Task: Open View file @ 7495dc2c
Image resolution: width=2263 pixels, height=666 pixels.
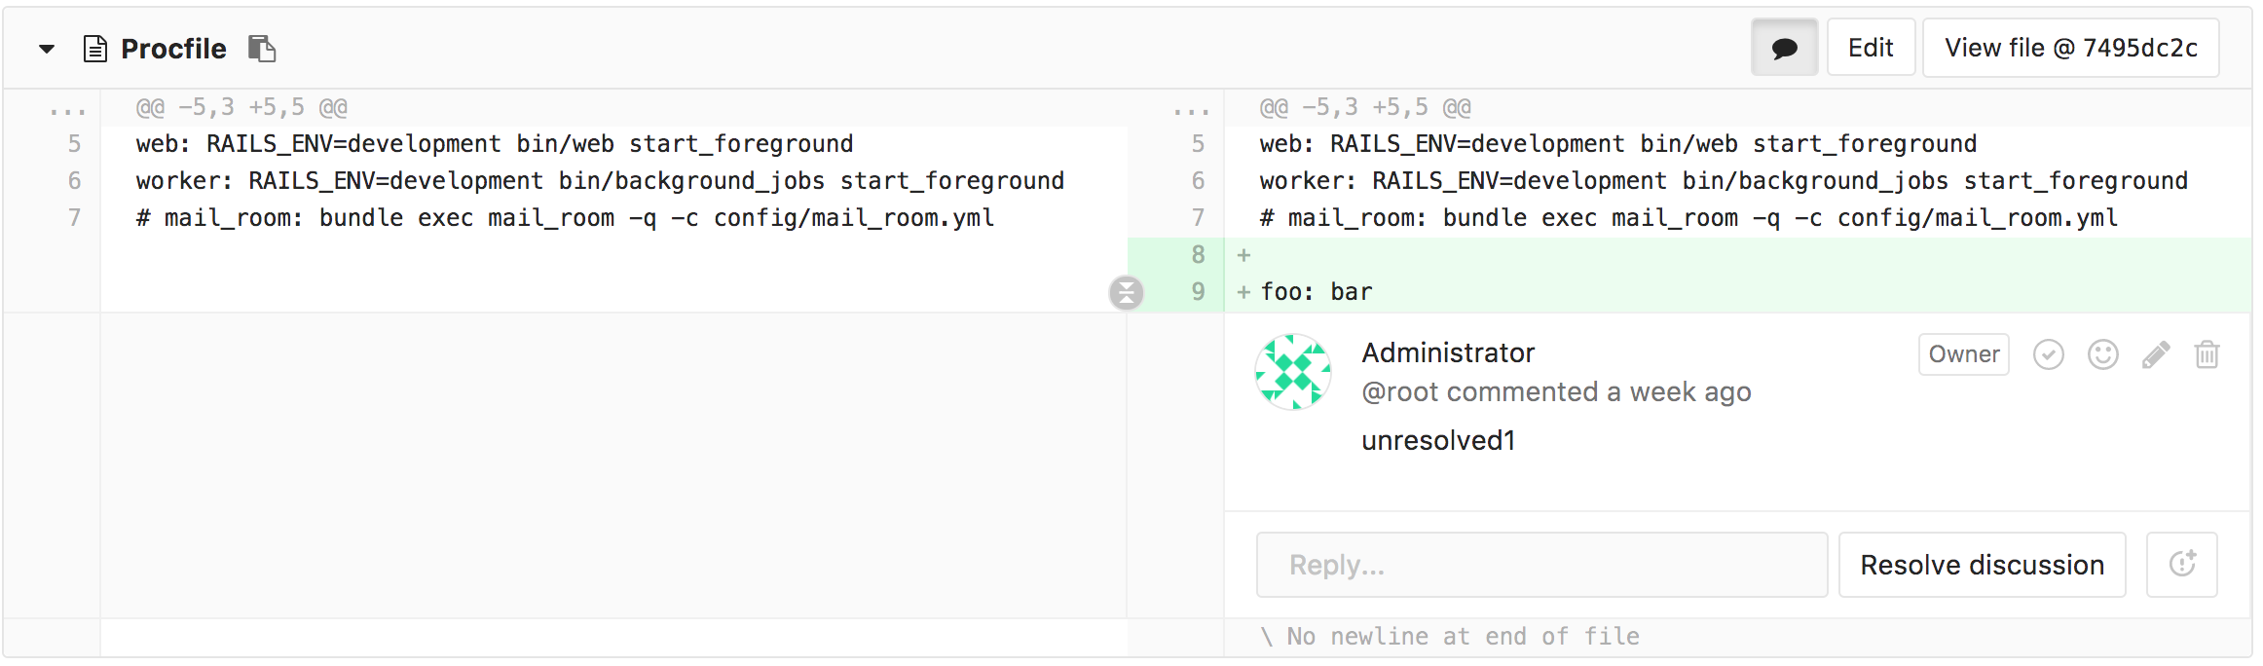Action: pos(2070,48)
